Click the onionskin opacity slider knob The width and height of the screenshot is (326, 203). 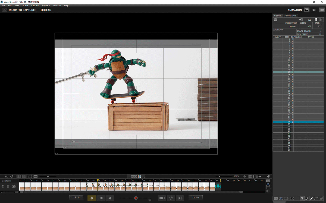tap(136, 198)
